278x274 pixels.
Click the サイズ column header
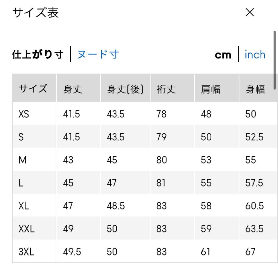33,89
